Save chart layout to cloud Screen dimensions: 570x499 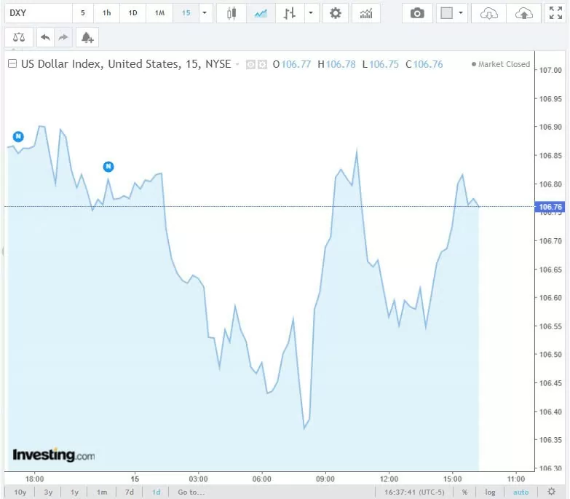[524, 13]
